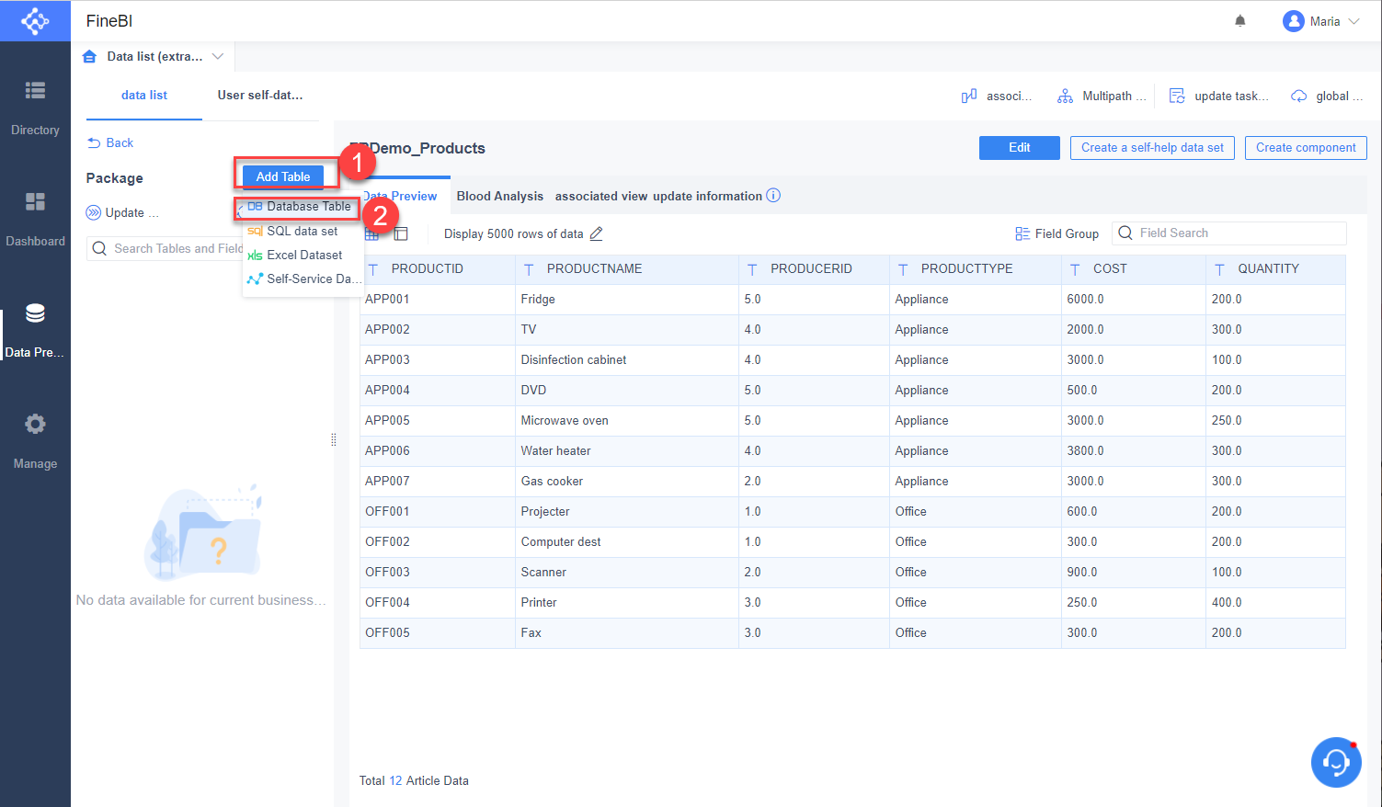Edit the displayed row count with the pencil
1382x807 pixels.
pyautogui.click(x=596, y=233)
